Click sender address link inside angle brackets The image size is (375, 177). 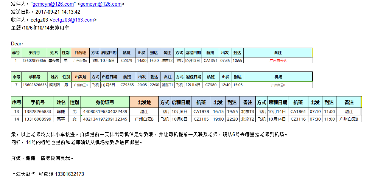click(101, 4)
